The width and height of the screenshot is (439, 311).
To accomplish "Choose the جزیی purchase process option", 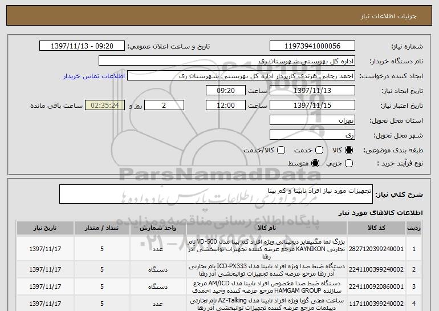I will coord(349,163).
